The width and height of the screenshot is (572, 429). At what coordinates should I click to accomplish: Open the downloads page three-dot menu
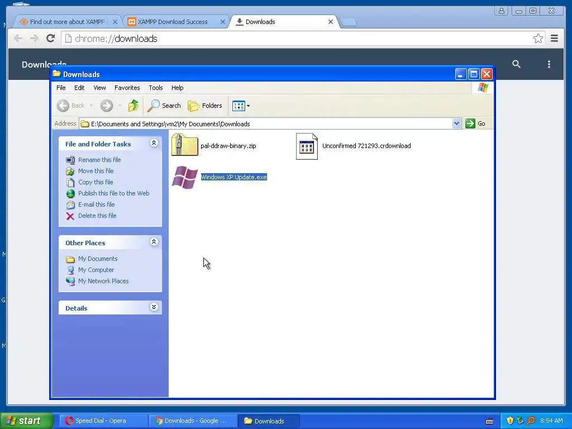click(549, 64)
